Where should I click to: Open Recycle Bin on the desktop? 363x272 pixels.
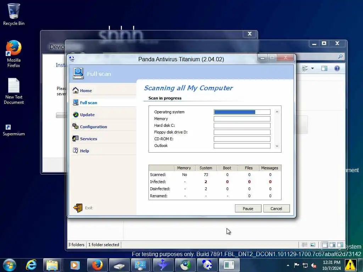pyautogui.click(x=14, y=14)
